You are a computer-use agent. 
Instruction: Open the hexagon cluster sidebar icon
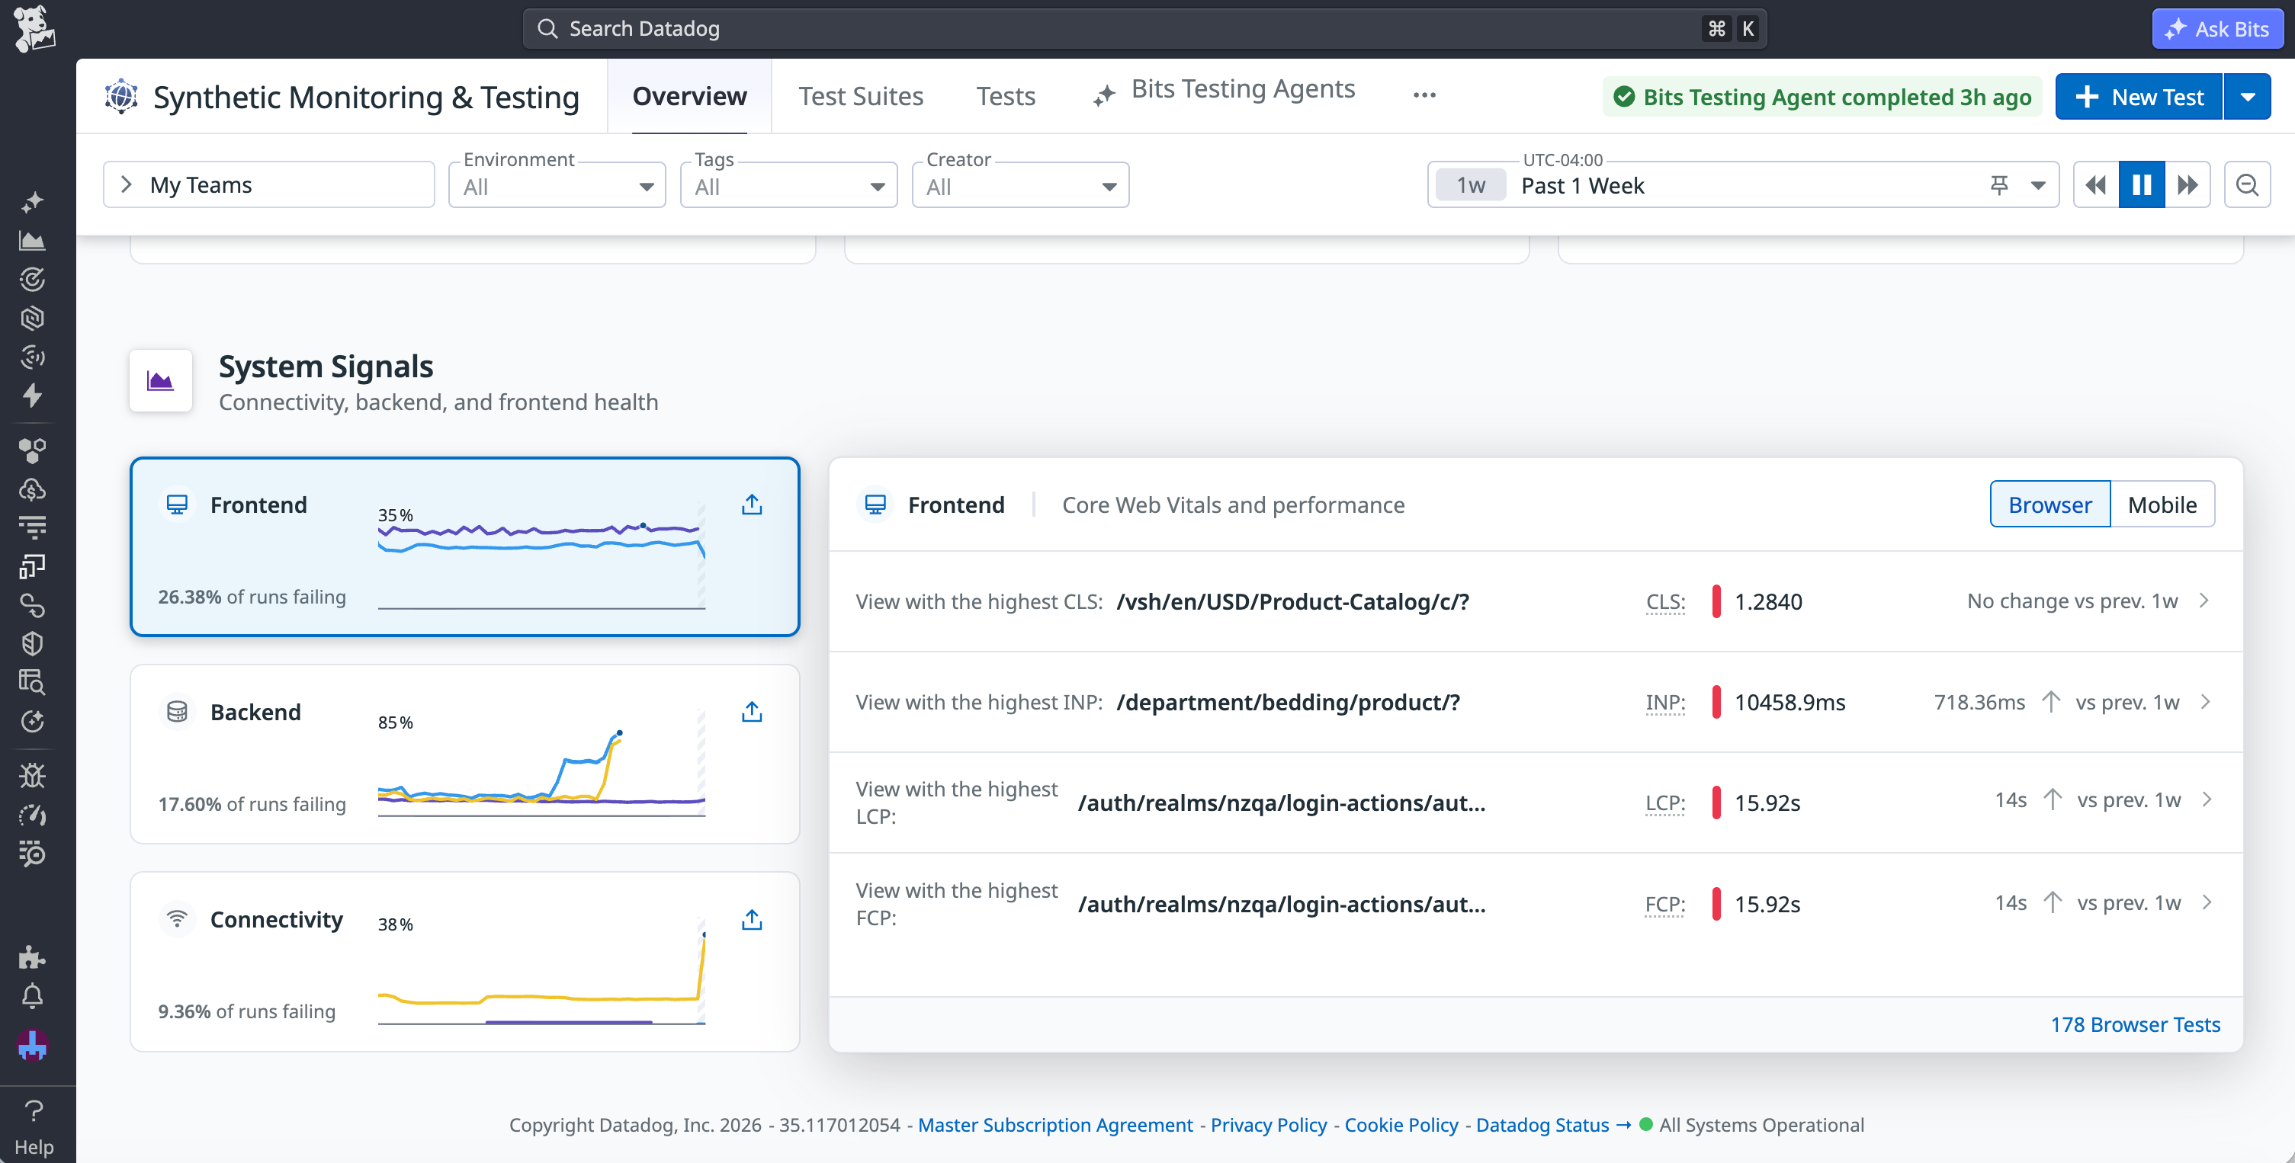32,450
